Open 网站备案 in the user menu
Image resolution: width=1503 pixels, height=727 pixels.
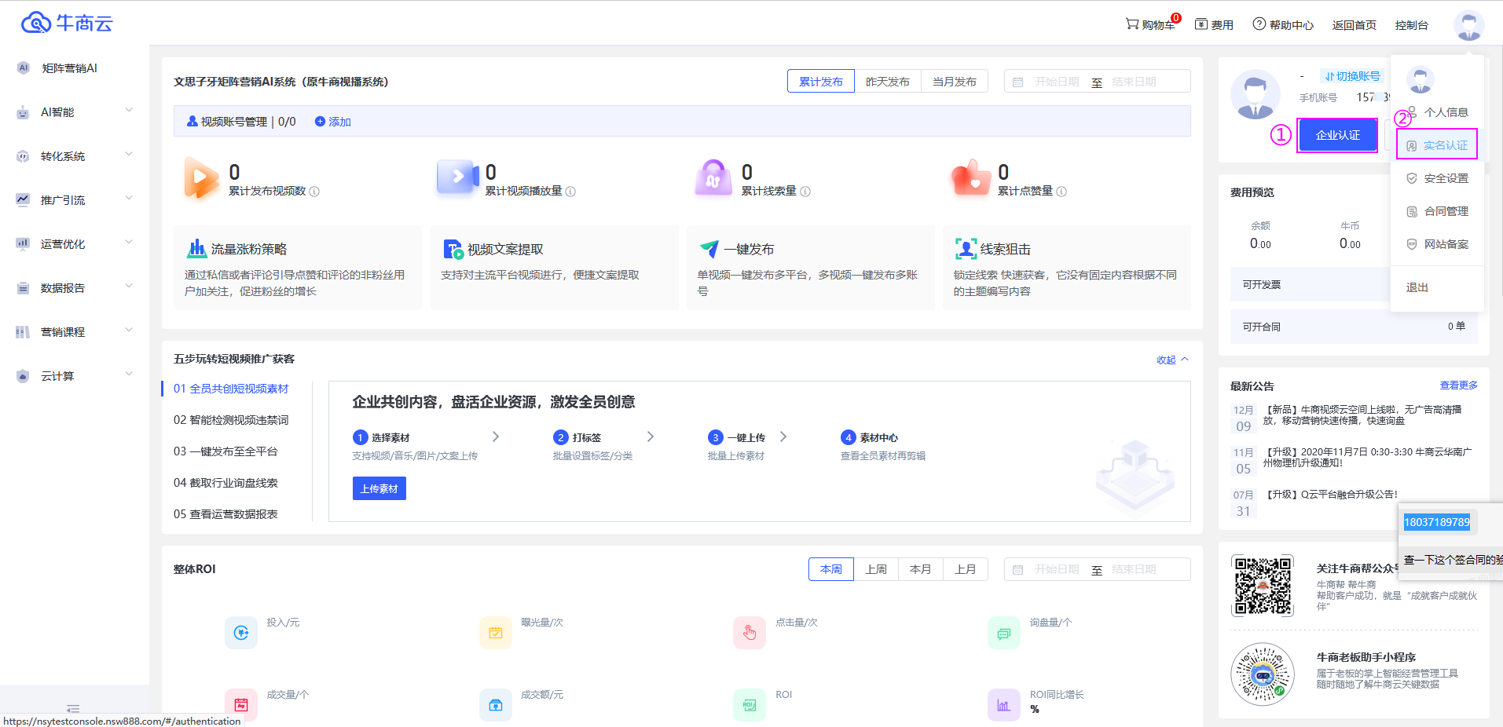click(1437, 244)
